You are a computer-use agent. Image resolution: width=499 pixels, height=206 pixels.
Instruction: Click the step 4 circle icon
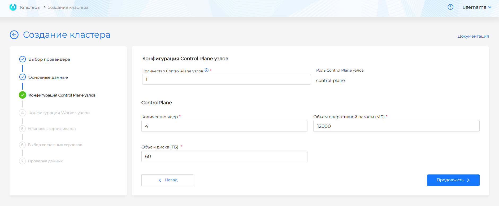(23, 113)
